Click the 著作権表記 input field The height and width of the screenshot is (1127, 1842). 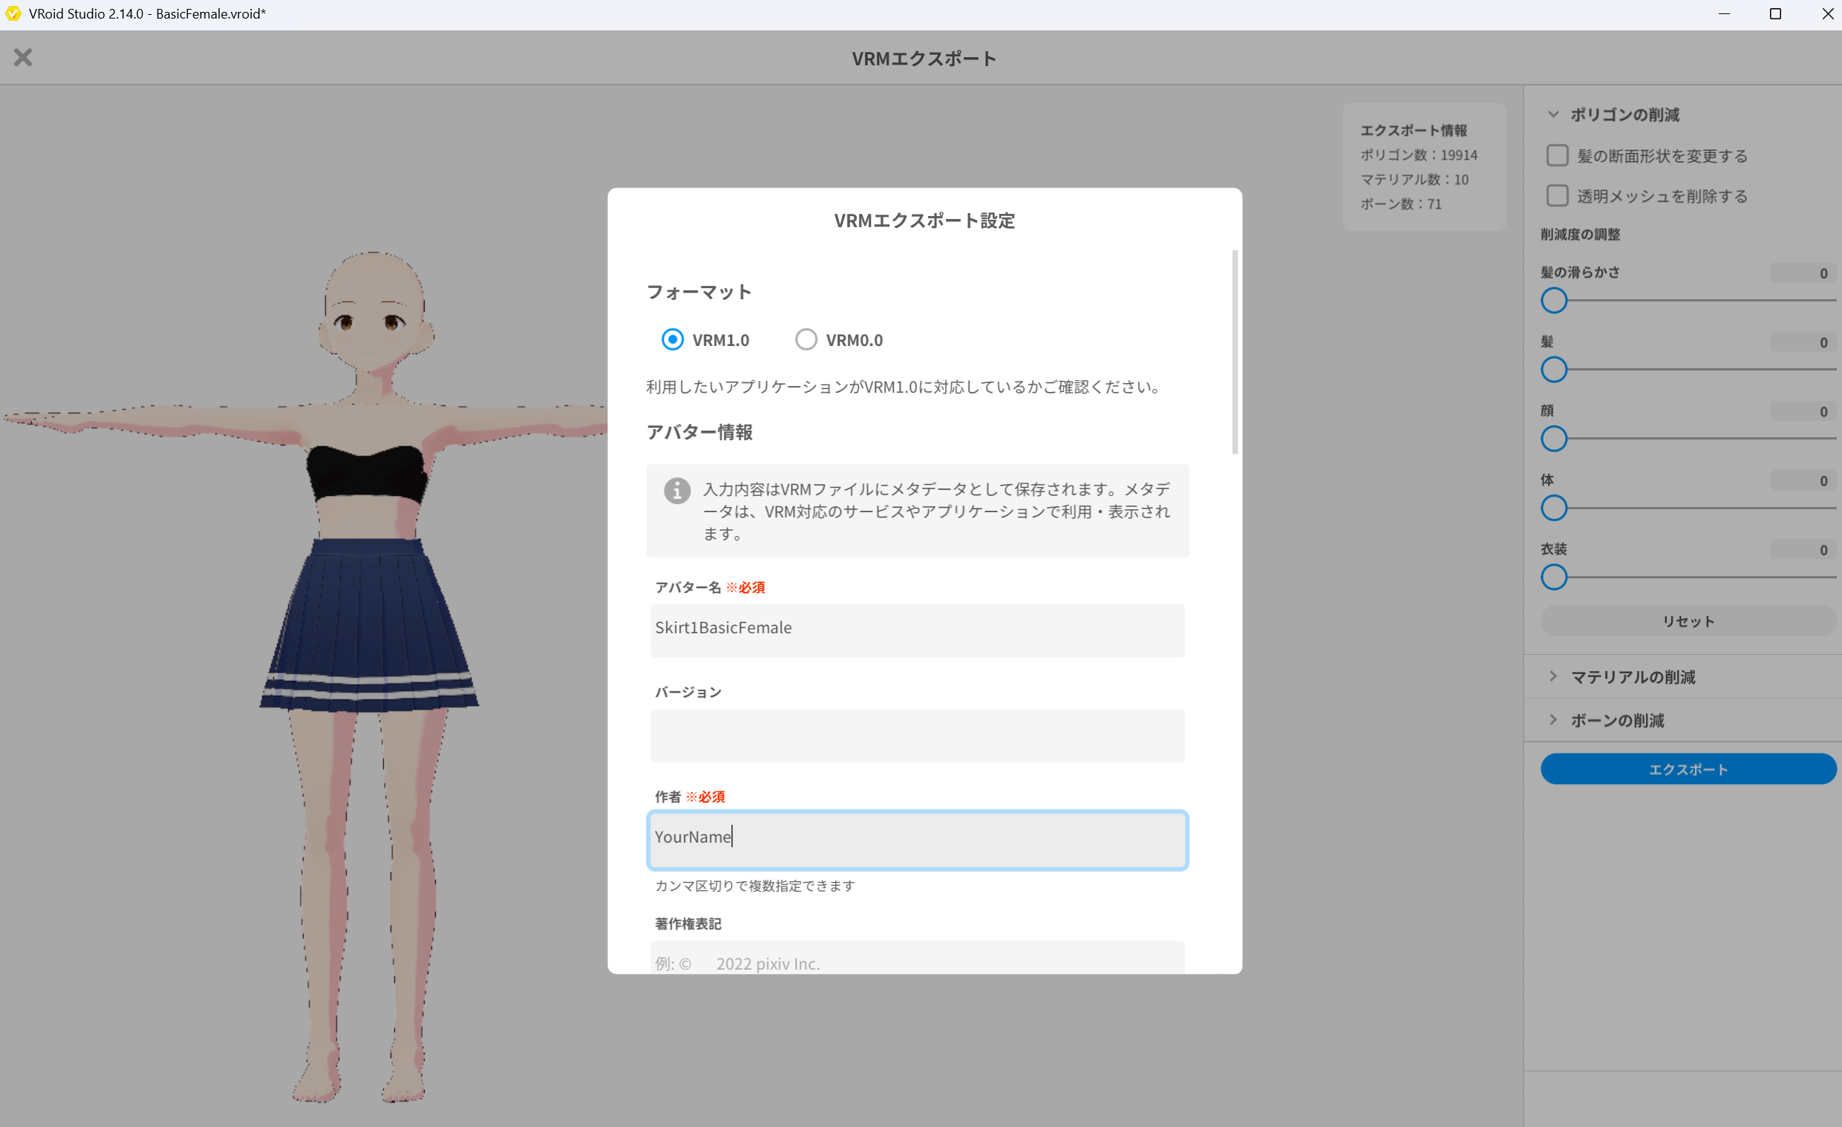917,958
